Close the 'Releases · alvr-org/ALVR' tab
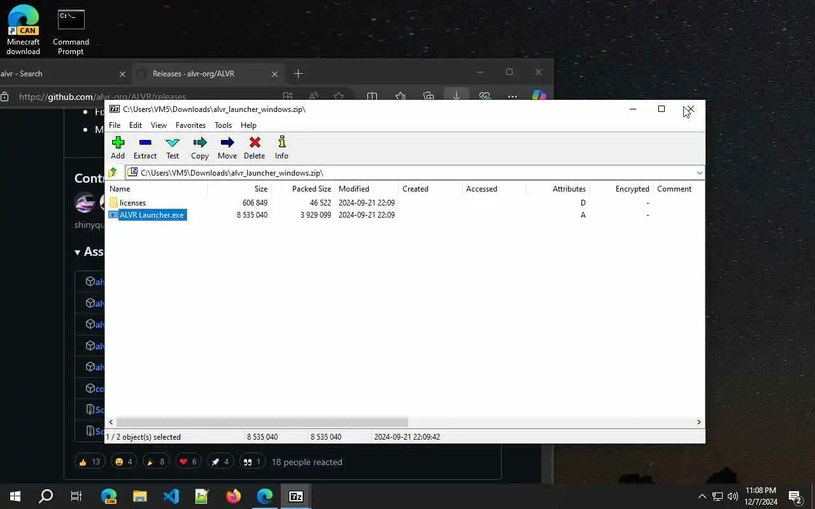 pyautogui.click(x=275, y=74)
